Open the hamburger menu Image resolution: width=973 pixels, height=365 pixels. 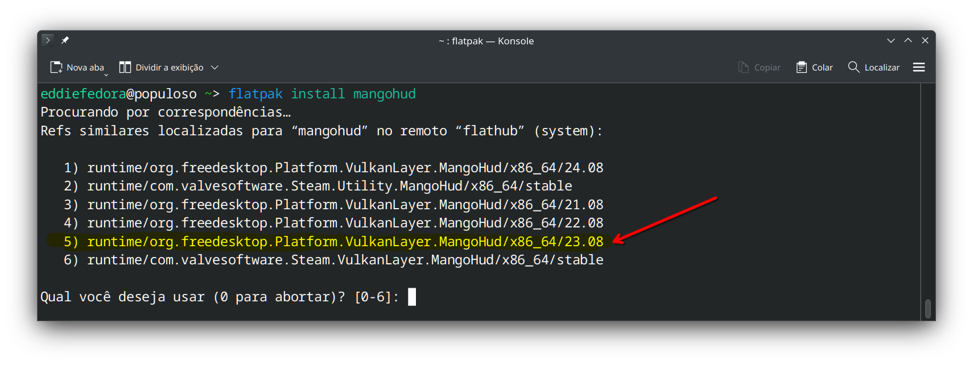tap(918, 68)
